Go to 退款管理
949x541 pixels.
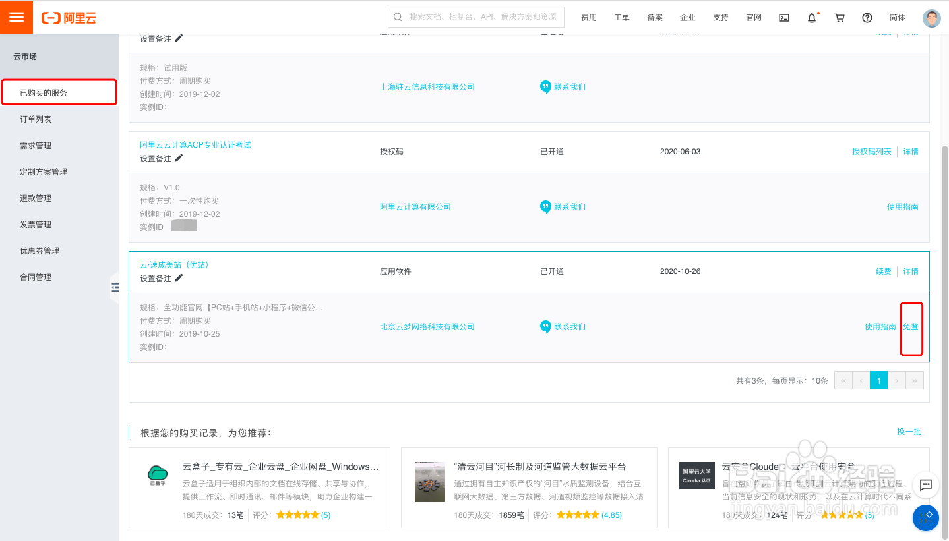click(x=36, y=198)
